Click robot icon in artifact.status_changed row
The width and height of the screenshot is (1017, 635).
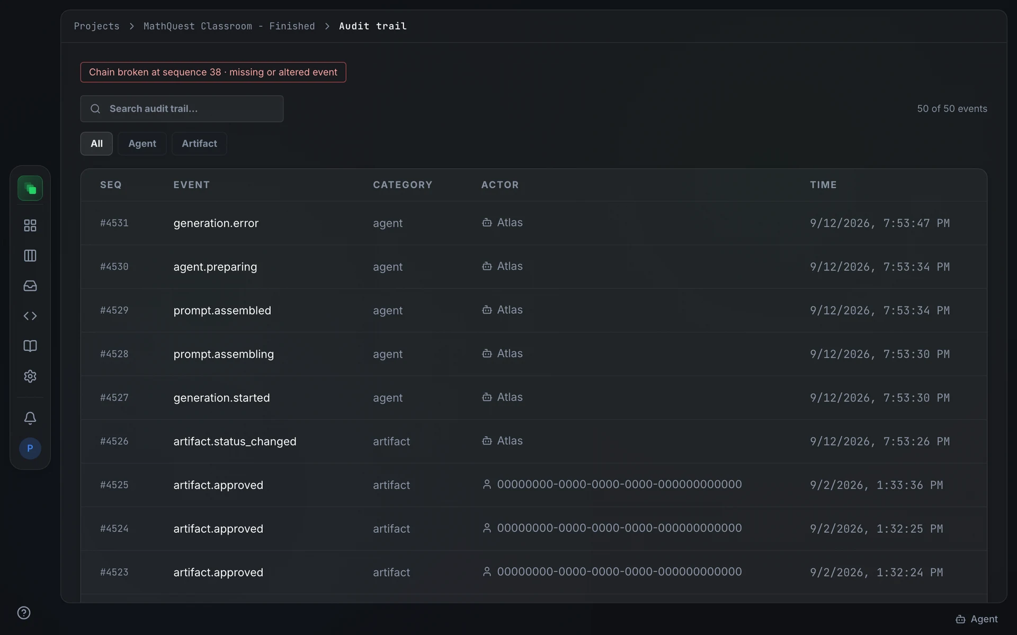click(x=487, y=441)
